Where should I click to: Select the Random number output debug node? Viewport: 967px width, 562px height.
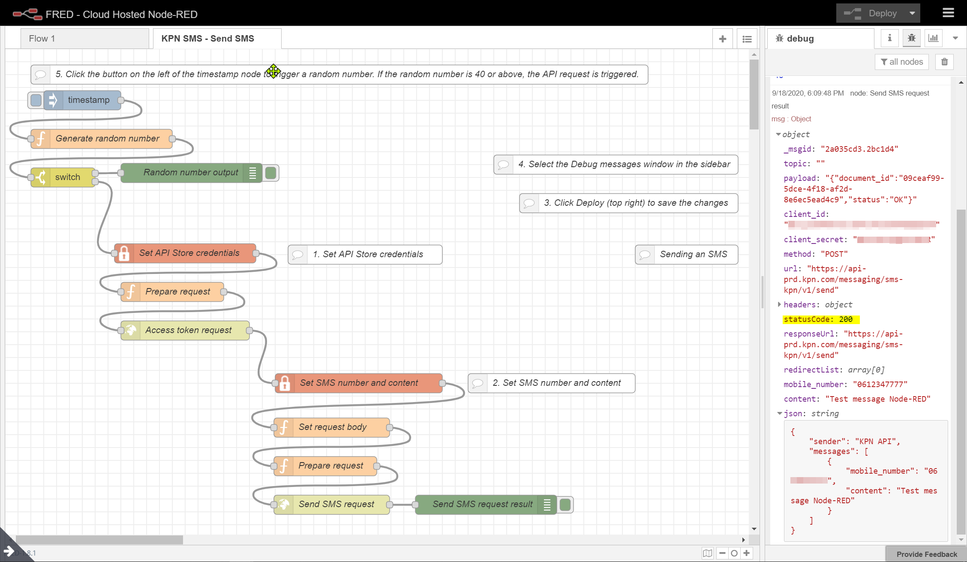click(191, 173)
